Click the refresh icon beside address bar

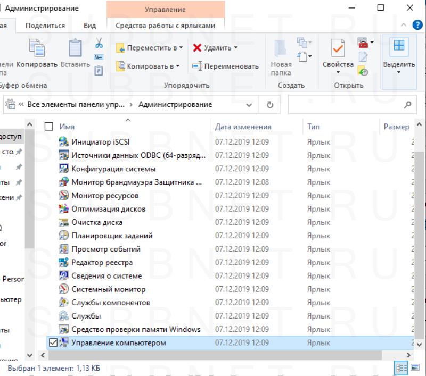(x=269, y=105)
